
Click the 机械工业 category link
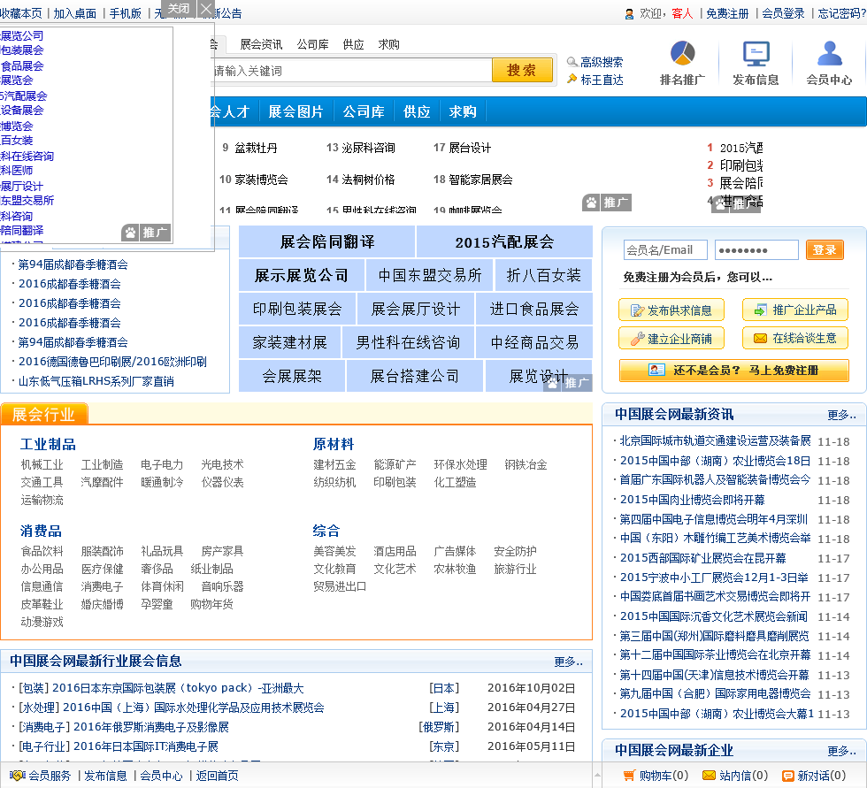click(x=42, y=464)
